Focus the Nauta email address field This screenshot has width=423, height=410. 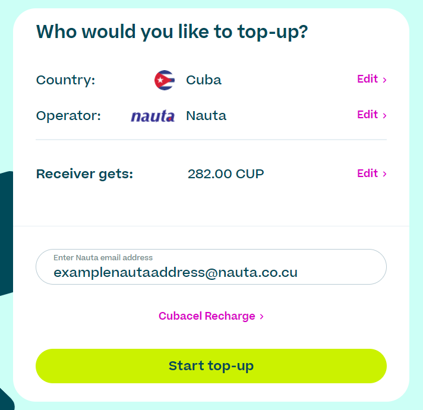(x=211, y=267)
